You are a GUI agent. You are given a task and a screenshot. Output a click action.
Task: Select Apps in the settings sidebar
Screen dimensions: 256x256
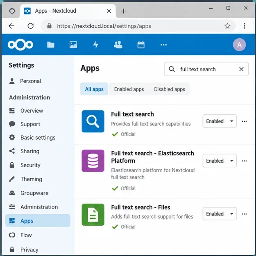click(38, 221)
